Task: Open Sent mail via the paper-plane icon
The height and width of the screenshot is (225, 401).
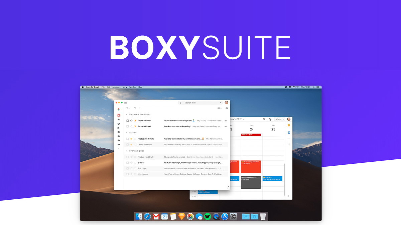Action: pos(119,128)
